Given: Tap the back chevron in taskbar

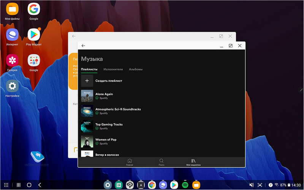Looking at the screenshot, I should click(40, 185).
